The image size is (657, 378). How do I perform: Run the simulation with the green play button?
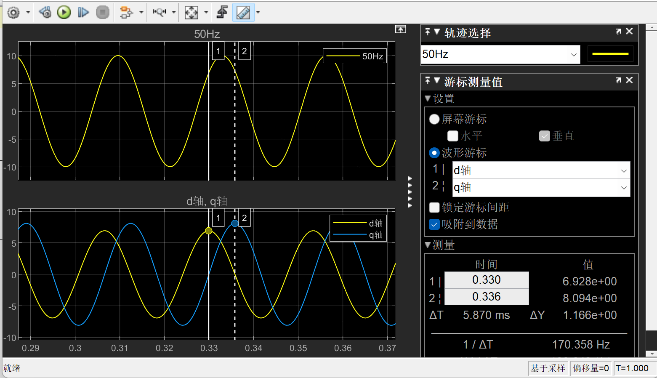tap(64, 13)
